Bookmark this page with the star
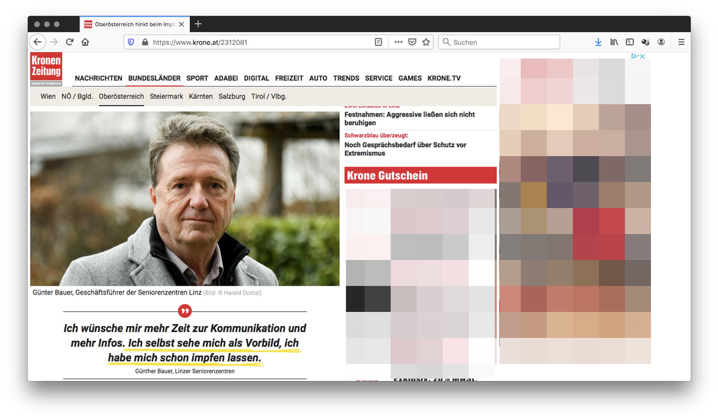This screenshot has width=718, height=420. [426, 42]
